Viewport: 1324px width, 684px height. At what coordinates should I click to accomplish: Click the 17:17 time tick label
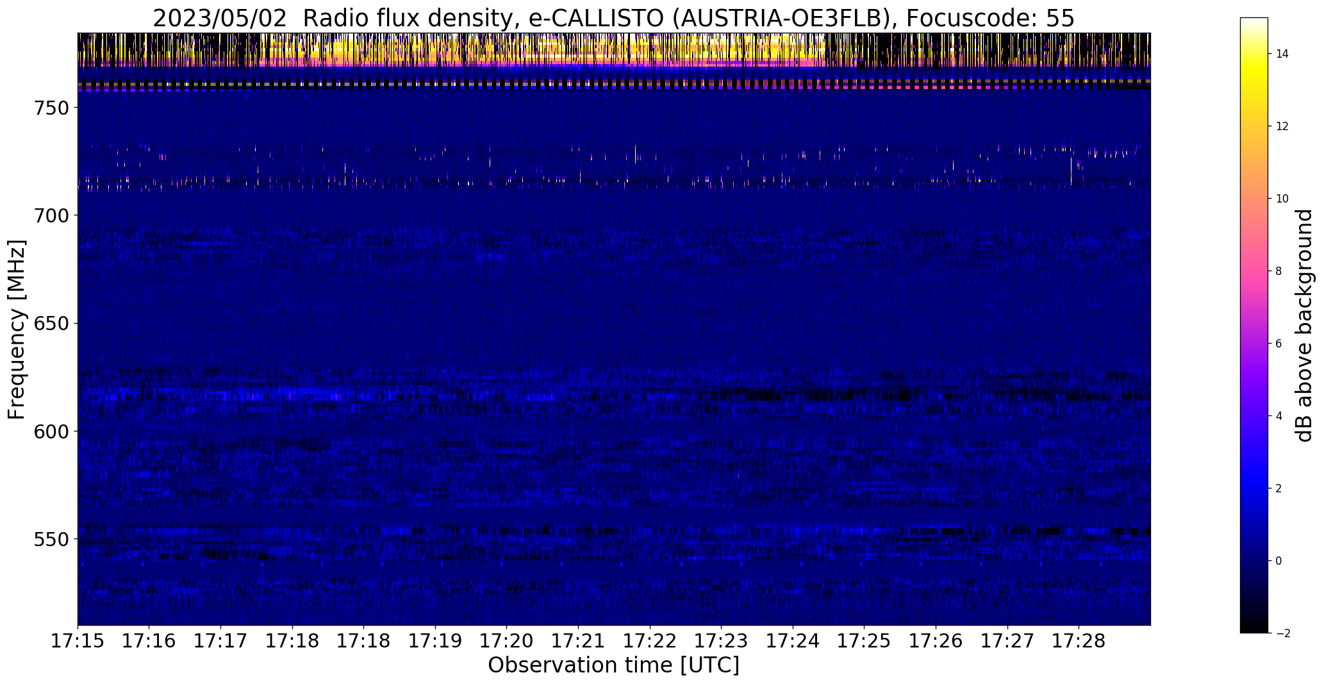[221, 641]
